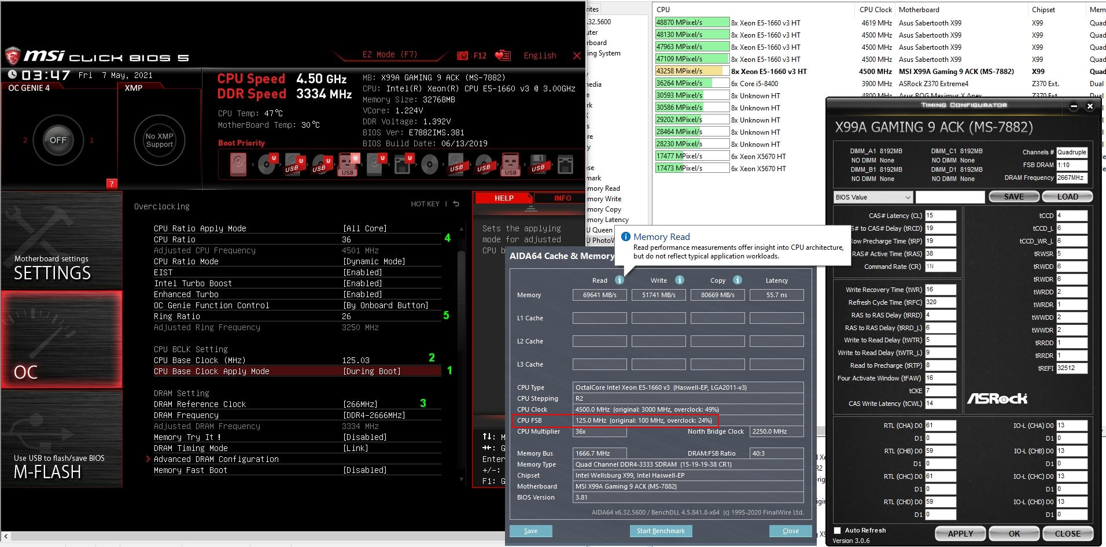
Task: Click LOAD in Timing Configurator
Action: [x=1067, y=197]
